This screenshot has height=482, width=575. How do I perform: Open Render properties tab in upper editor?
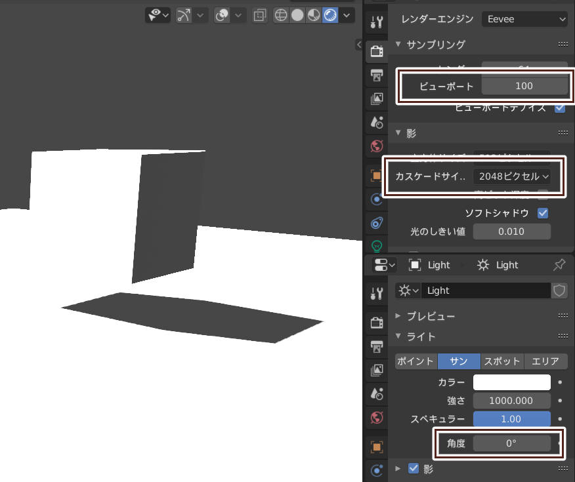coord(377,51)
